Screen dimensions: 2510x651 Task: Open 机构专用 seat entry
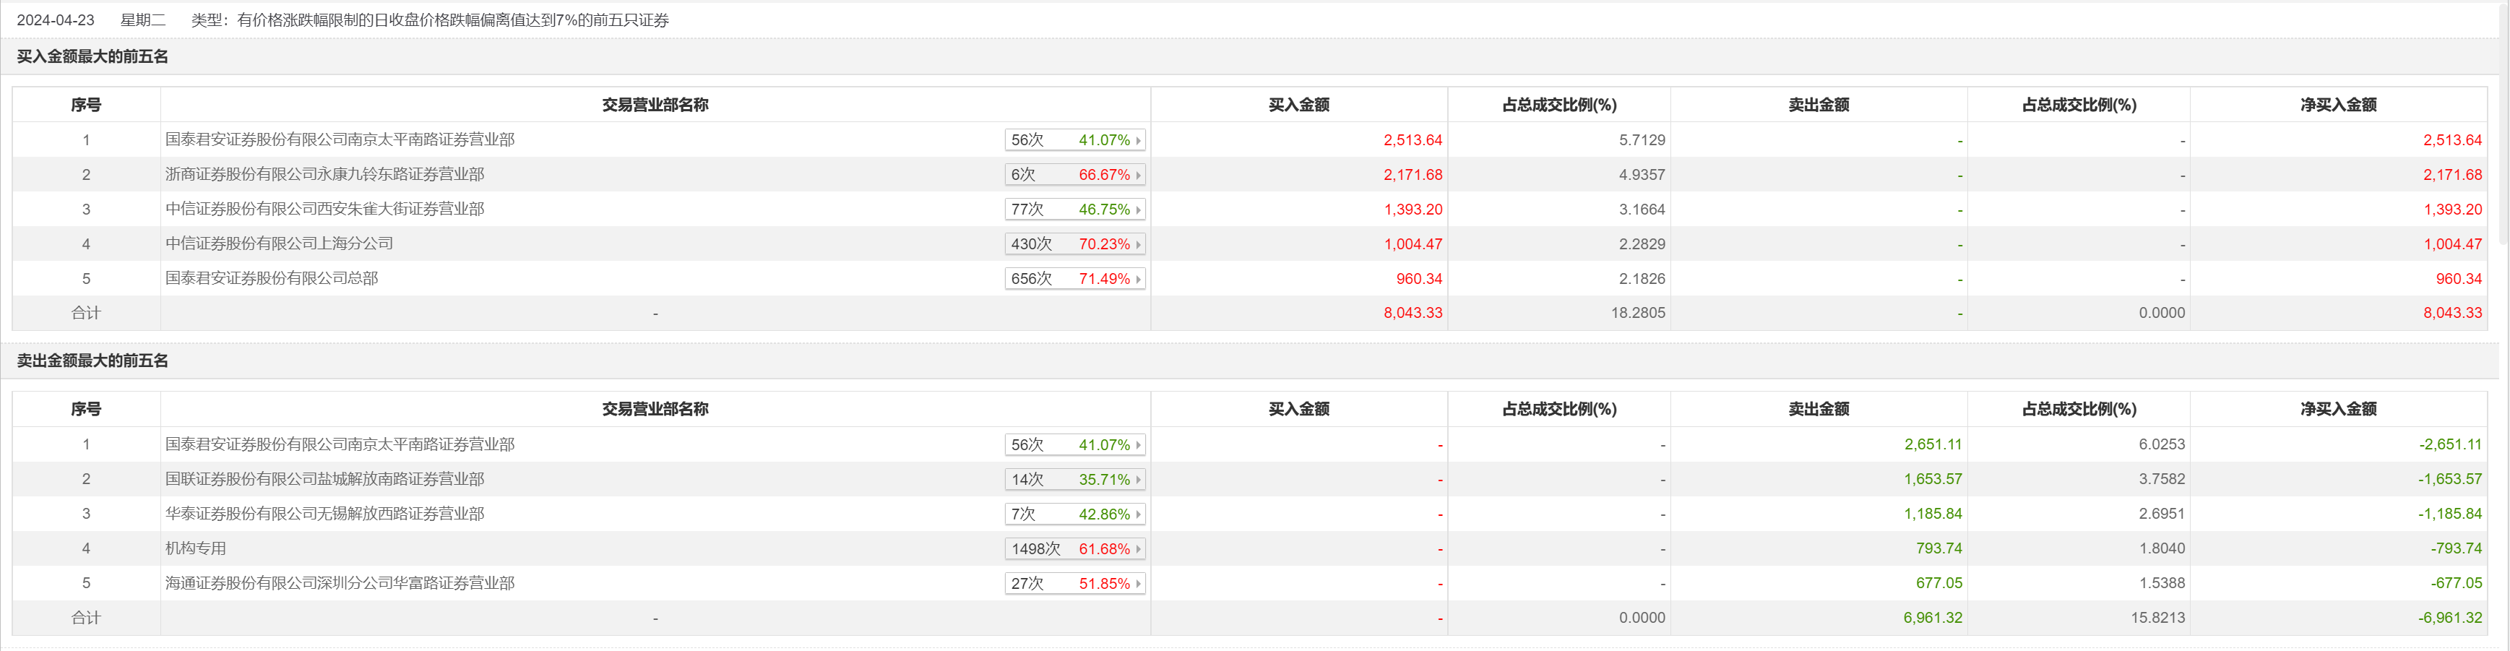(196, 548)
